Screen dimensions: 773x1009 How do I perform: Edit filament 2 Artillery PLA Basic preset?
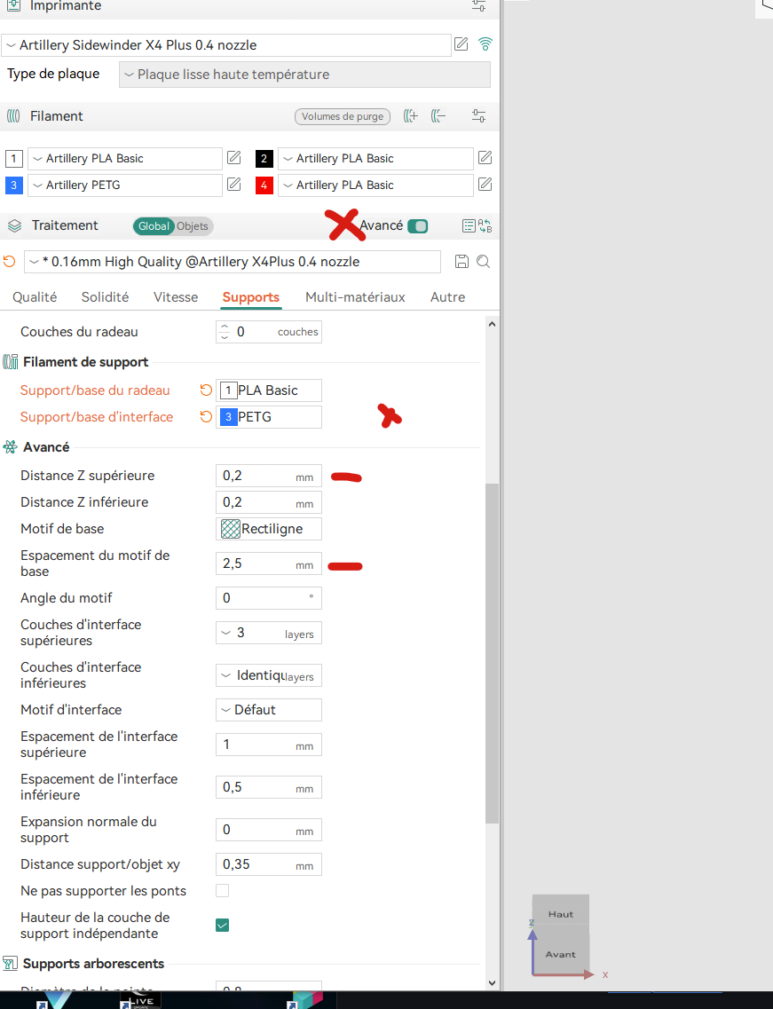click(485, 158)
